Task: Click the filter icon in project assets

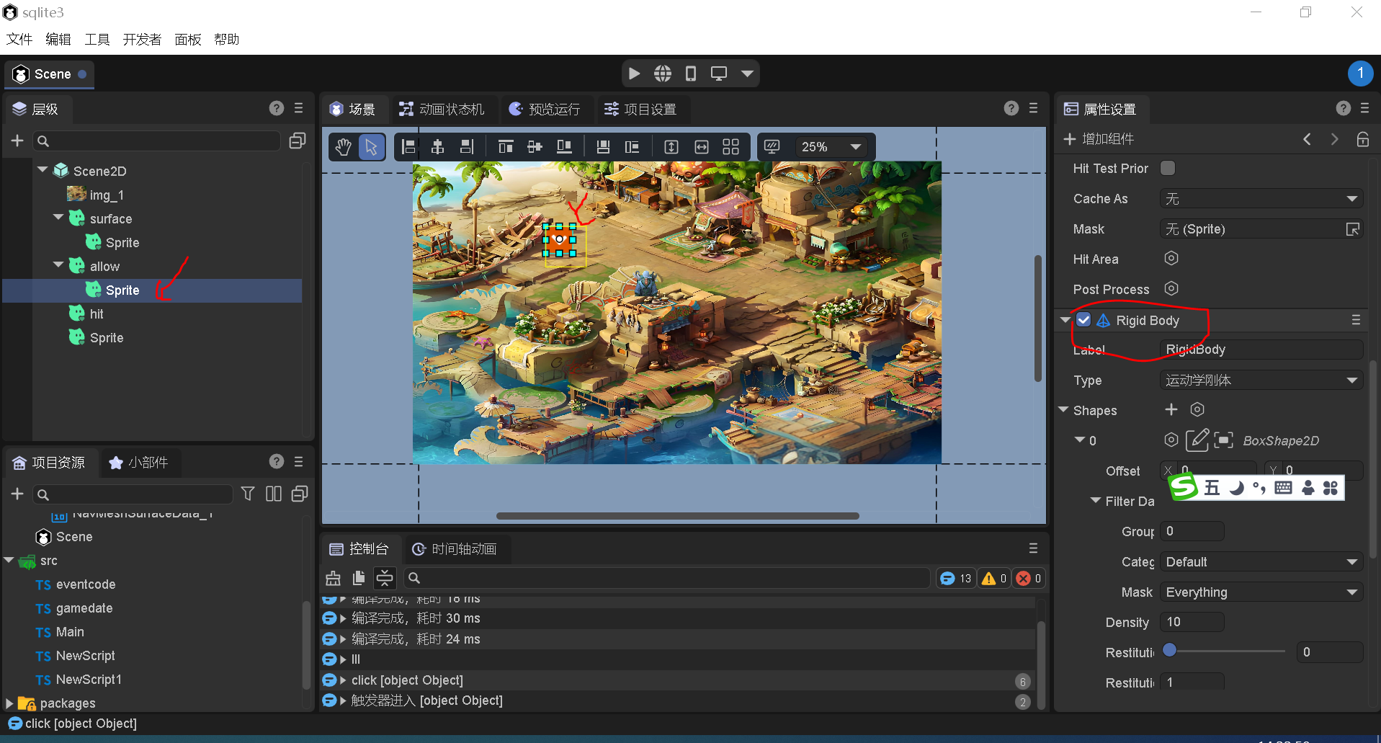Action: pyautogui.click(x=248, y=494)
